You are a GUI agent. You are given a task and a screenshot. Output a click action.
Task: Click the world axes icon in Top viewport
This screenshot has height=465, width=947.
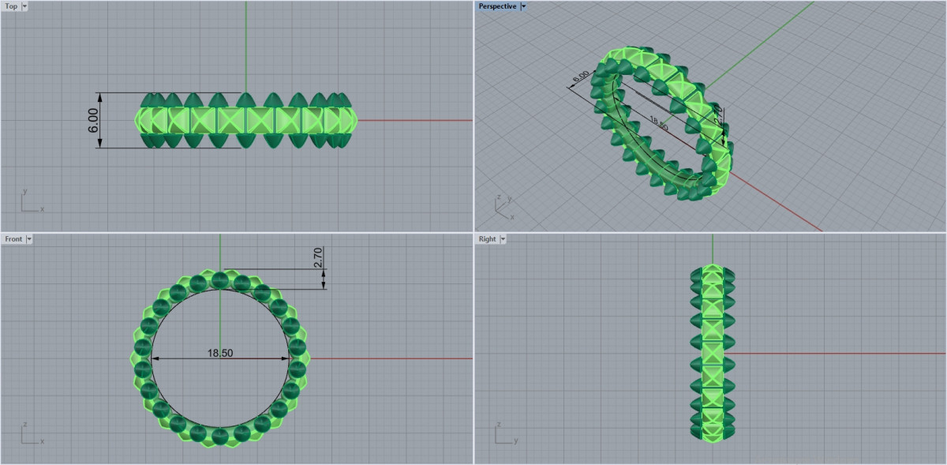pos(30,202)
